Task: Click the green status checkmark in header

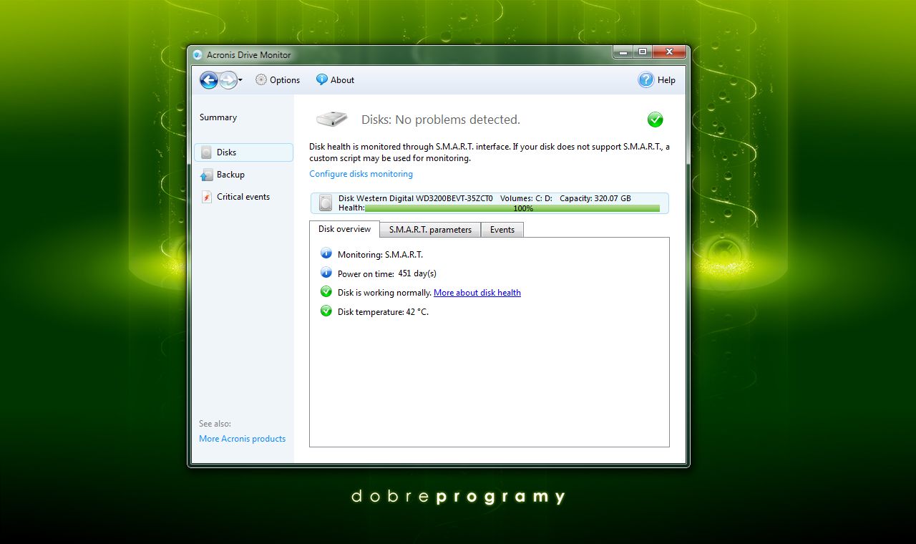Action: tap(655, 120)
